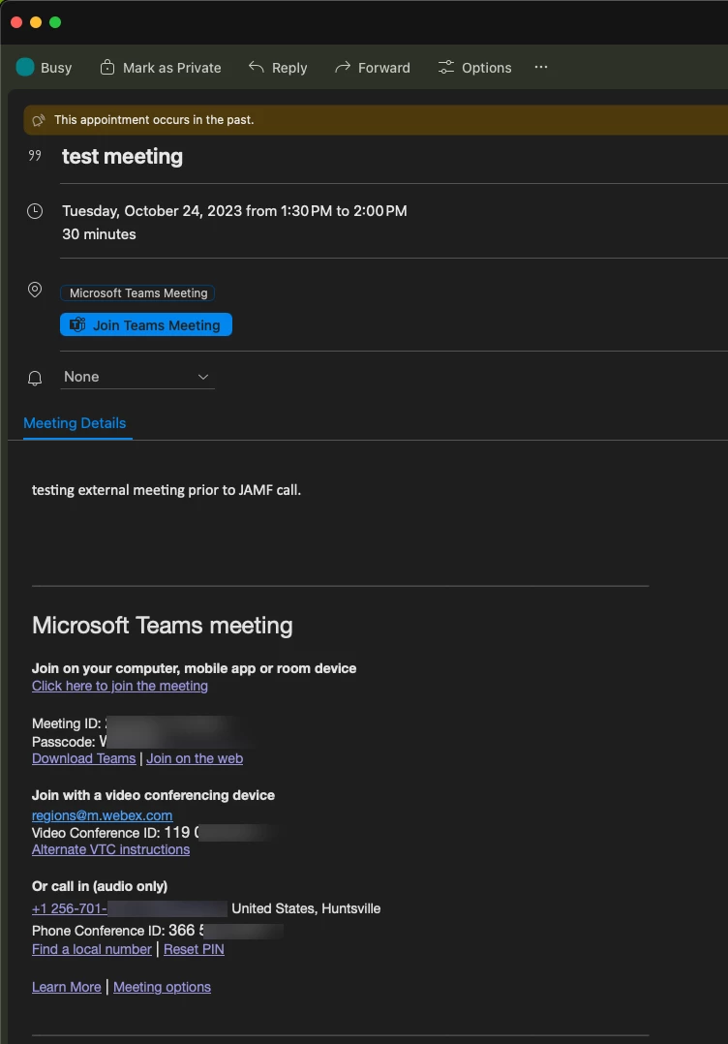Select the 30 minutes duration text
728x1044 pixels.
[x=99, y=234]
